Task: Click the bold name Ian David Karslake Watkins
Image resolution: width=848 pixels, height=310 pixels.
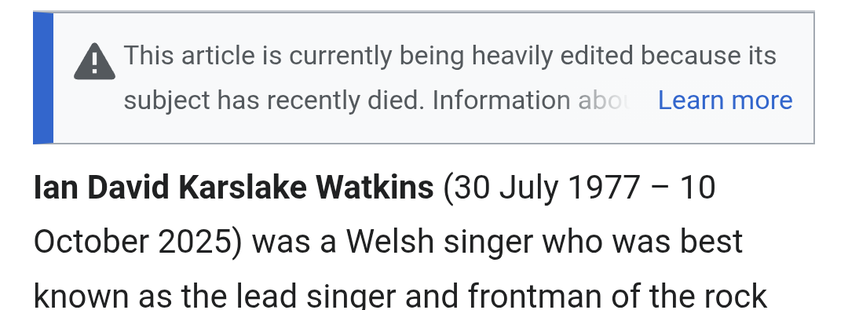Action: pyautogui.click(x=234, y=188)
